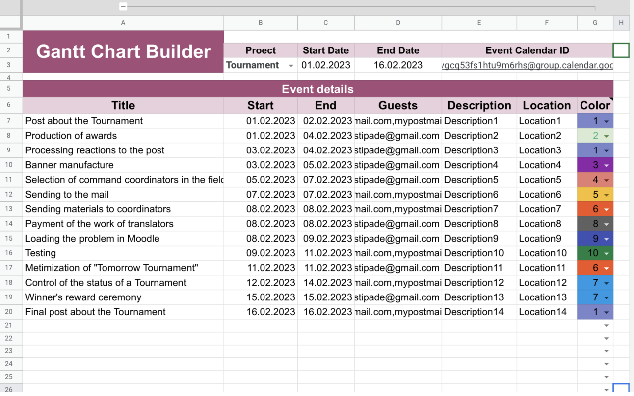Select column H header
This screenshot has height=396, width=634.
[621, 23]
